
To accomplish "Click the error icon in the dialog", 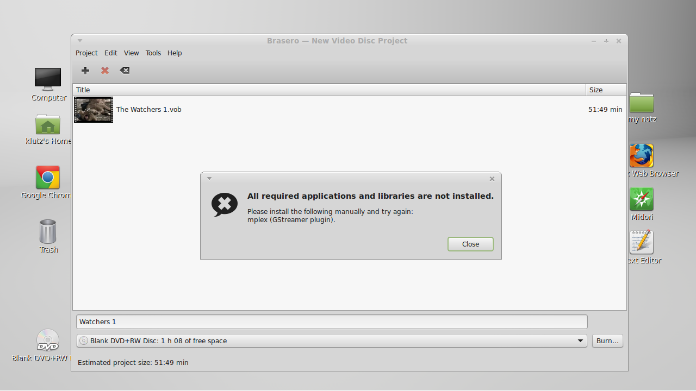I will coord(225,205).
